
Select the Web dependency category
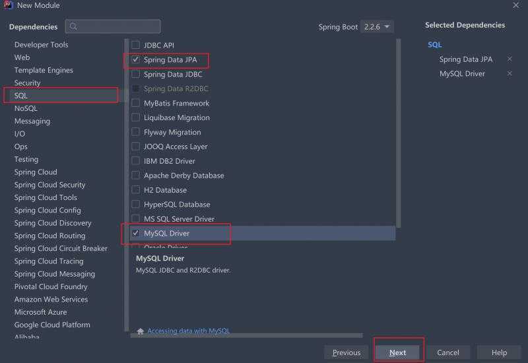pos(22,57)
